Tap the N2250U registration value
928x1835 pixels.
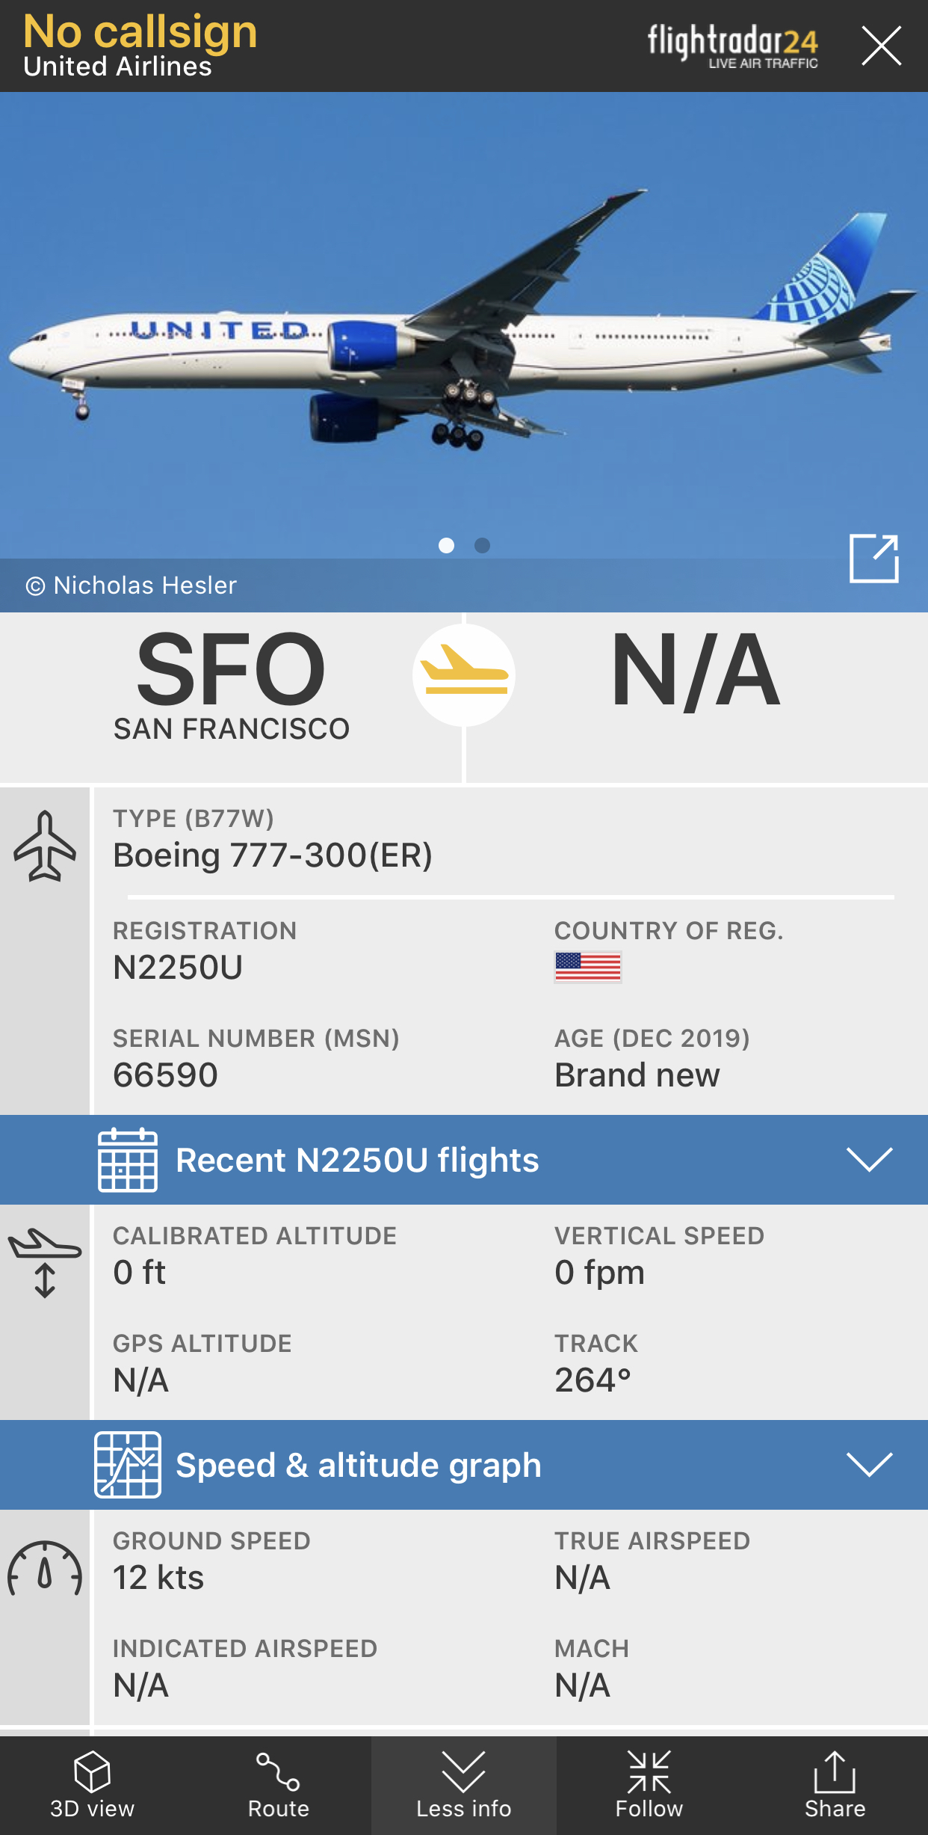(x=178, y=968)
